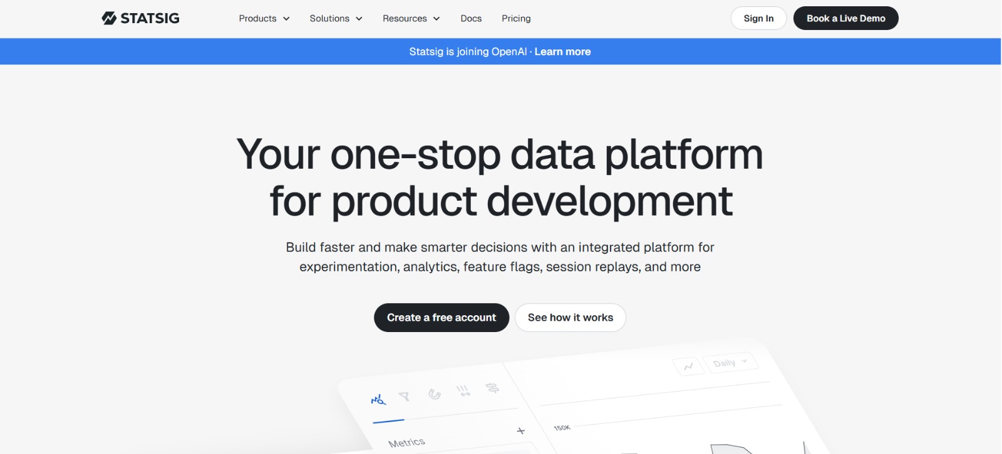The image size is (1002, 454).
Task: Select the signpost journeys icon
Action: tap(492, 388)
